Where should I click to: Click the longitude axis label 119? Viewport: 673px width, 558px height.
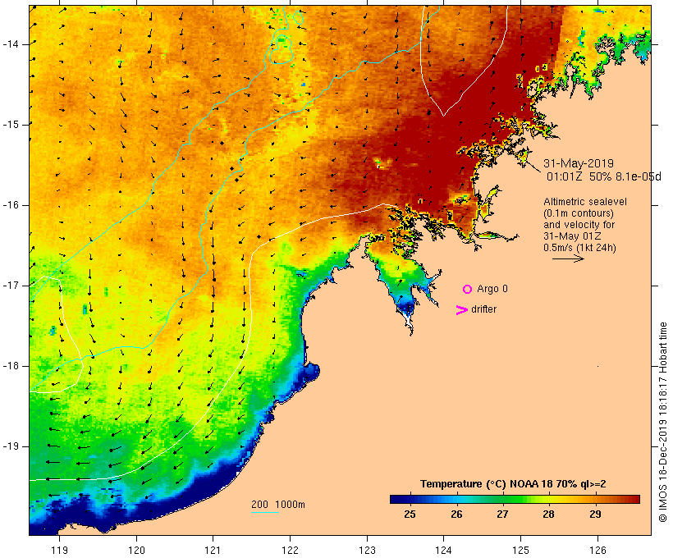pos(60,550)
